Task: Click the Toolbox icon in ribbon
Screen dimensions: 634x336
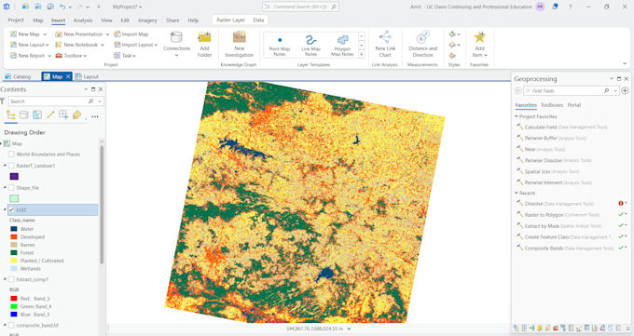Action: coord(59,56)
